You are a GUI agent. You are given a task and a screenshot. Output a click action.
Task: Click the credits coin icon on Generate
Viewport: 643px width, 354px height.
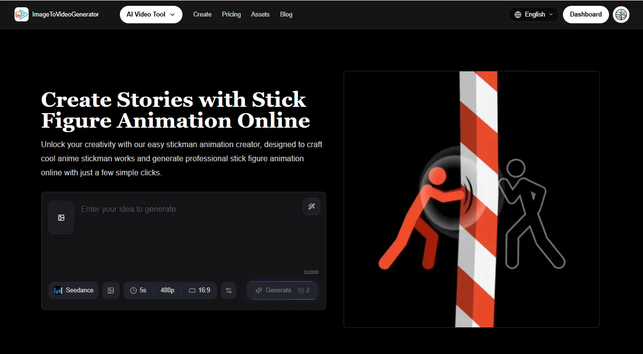coord(301,290)
